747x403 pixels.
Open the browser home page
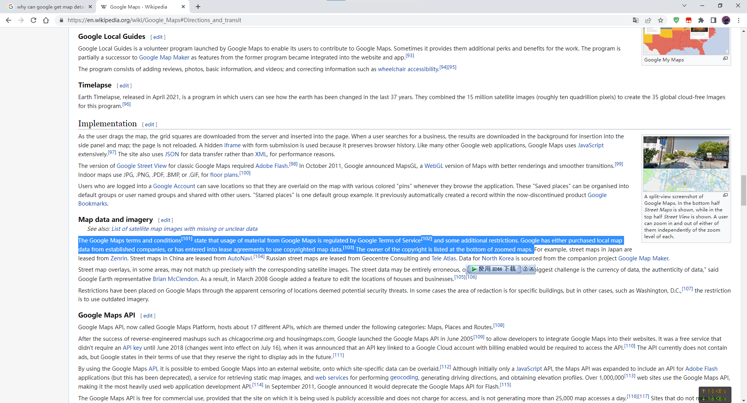46,20
